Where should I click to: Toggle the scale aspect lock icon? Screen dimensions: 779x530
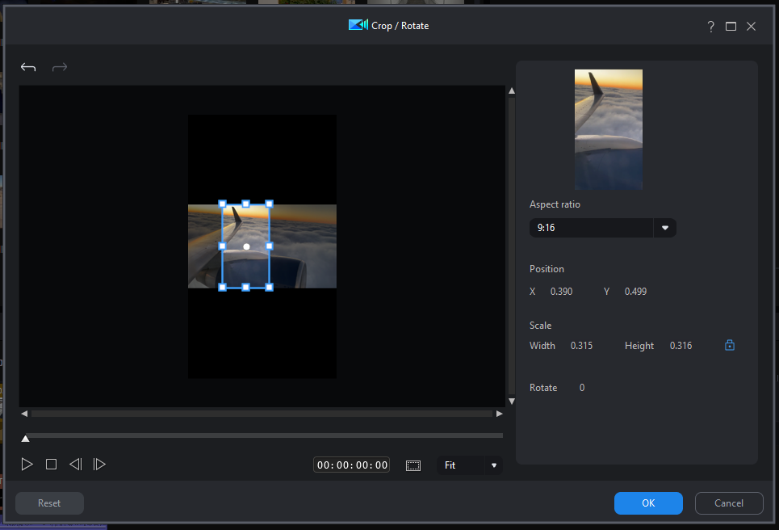[729, 345]
